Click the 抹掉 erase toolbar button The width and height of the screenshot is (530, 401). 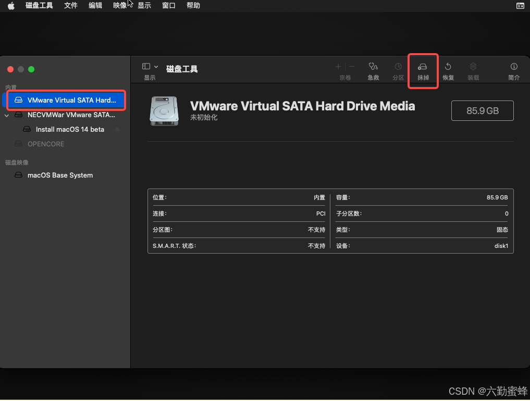point(423,71)
